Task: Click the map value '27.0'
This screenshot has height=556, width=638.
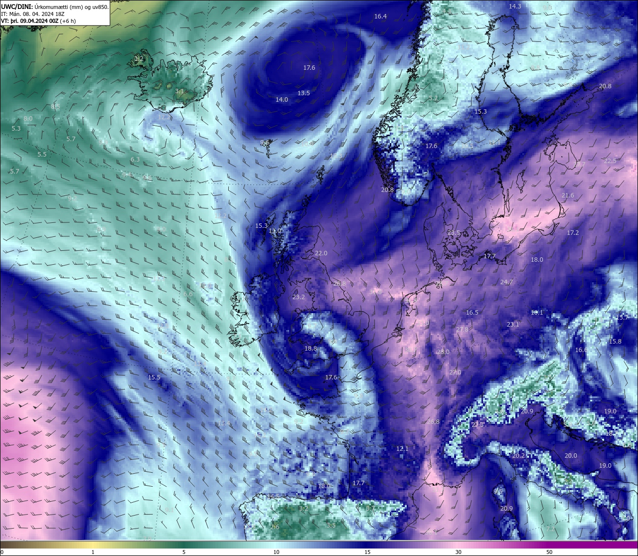Action: tap(455, 372)
